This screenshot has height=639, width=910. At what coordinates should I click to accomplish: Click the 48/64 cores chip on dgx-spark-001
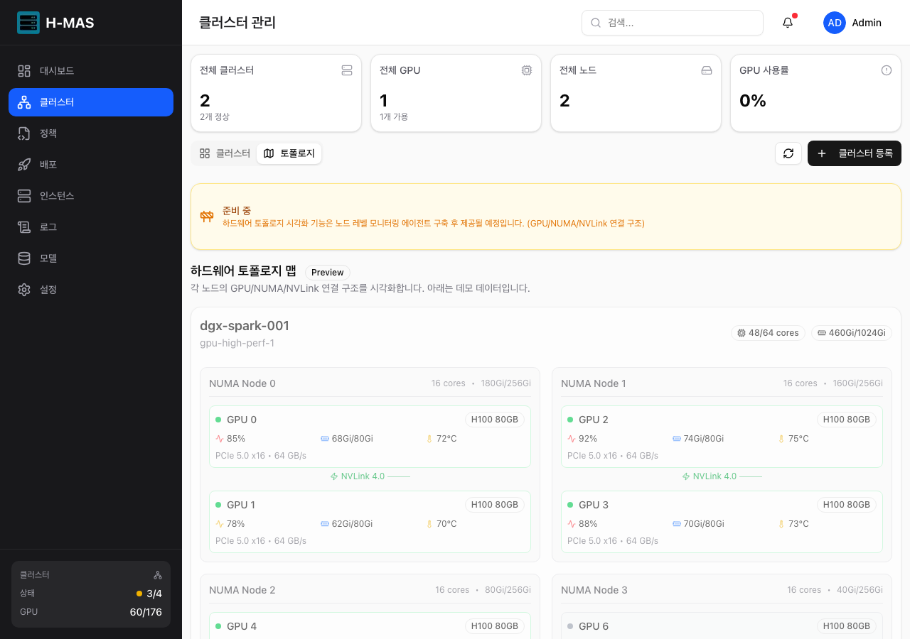click(768, 332)
